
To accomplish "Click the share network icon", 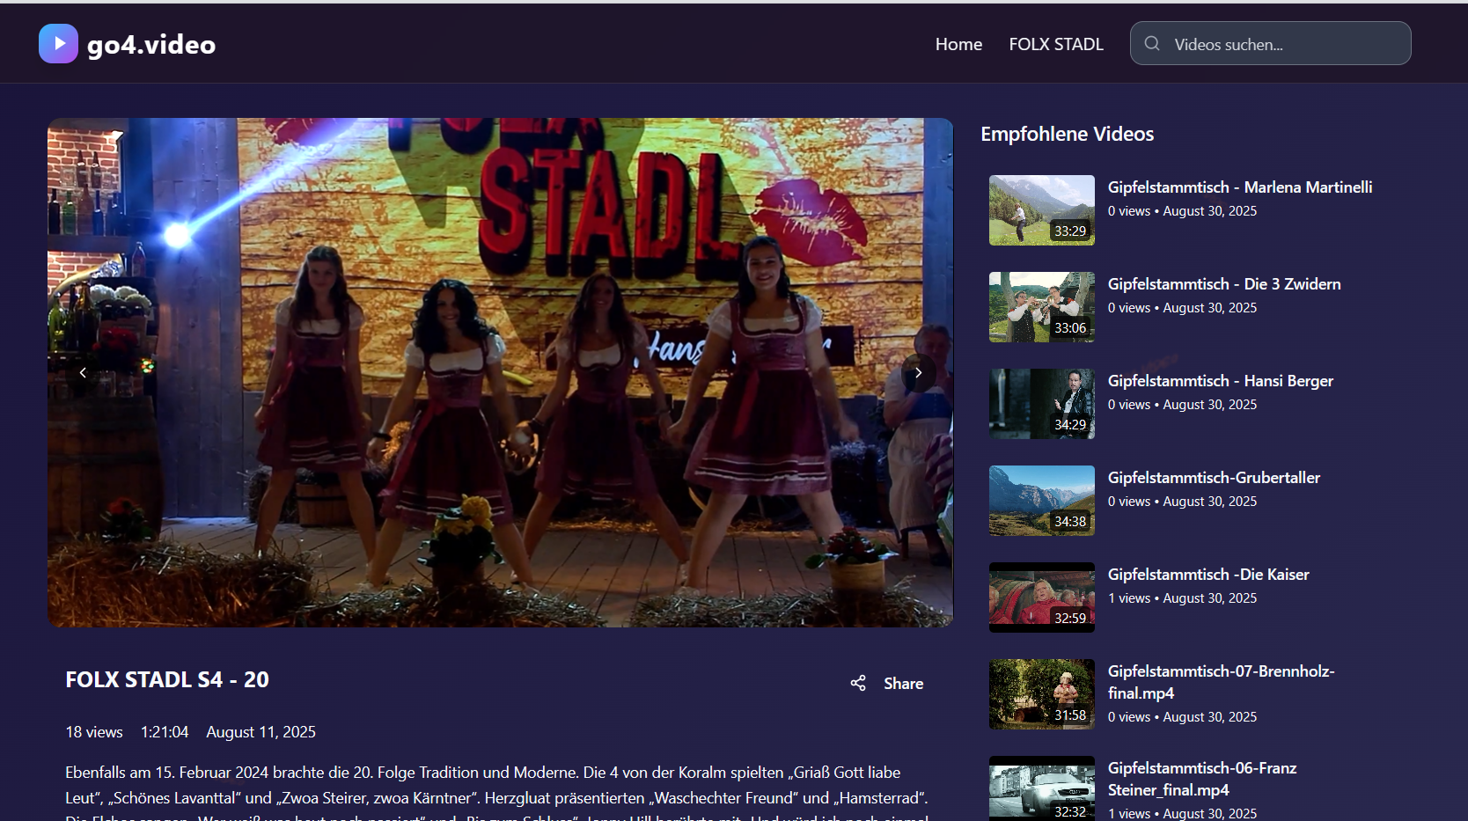I will [x=858, y=683].
